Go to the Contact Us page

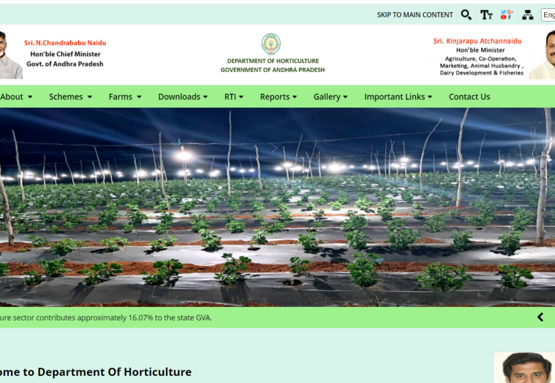click(470, 97)
